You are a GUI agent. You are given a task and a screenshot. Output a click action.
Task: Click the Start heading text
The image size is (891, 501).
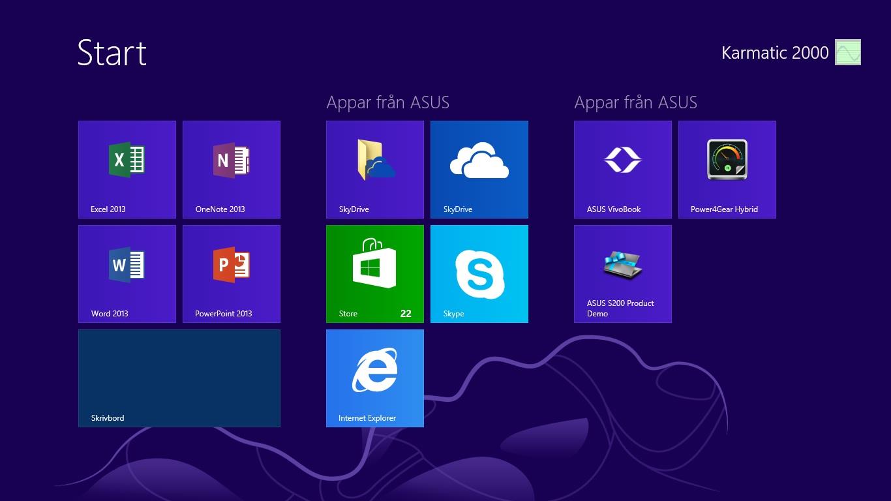coord(112,52)
